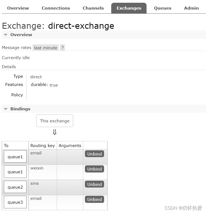206x213 pixels.
Task: Unbind queue2 with routing key sms
Action: [95, 184]
